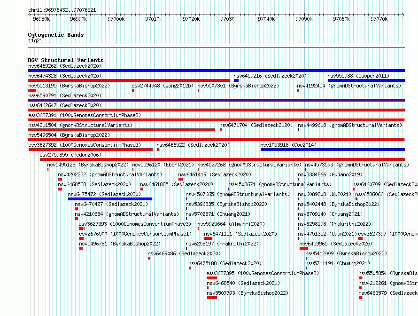Click nsv1053918 (Coe2014) label

(288, 145)
